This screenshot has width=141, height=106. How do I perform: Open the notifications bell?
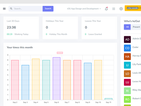click(106, 9)
